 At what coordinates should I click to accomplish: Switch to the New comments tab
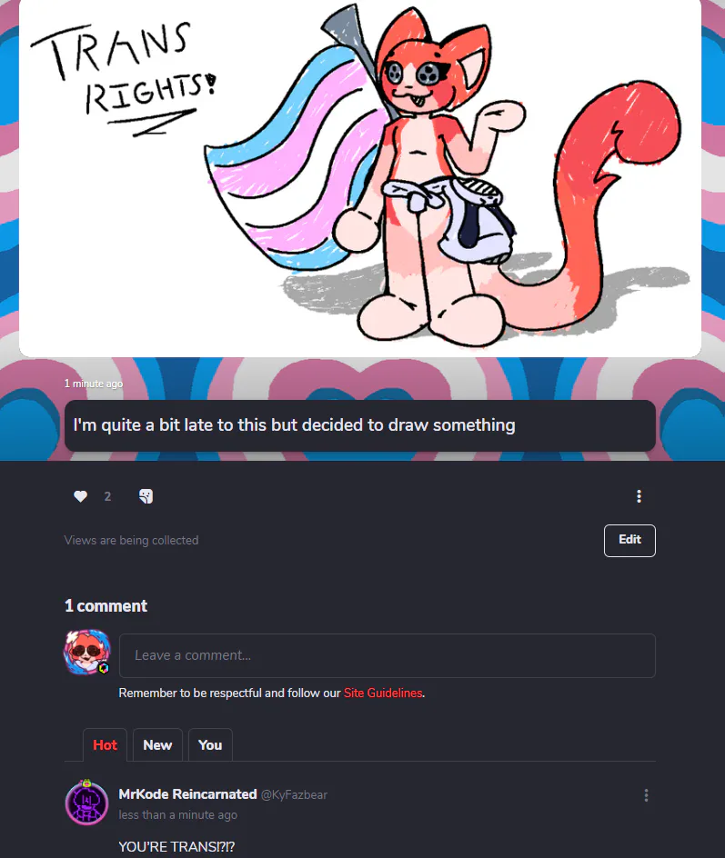click(x=157, y=744)
